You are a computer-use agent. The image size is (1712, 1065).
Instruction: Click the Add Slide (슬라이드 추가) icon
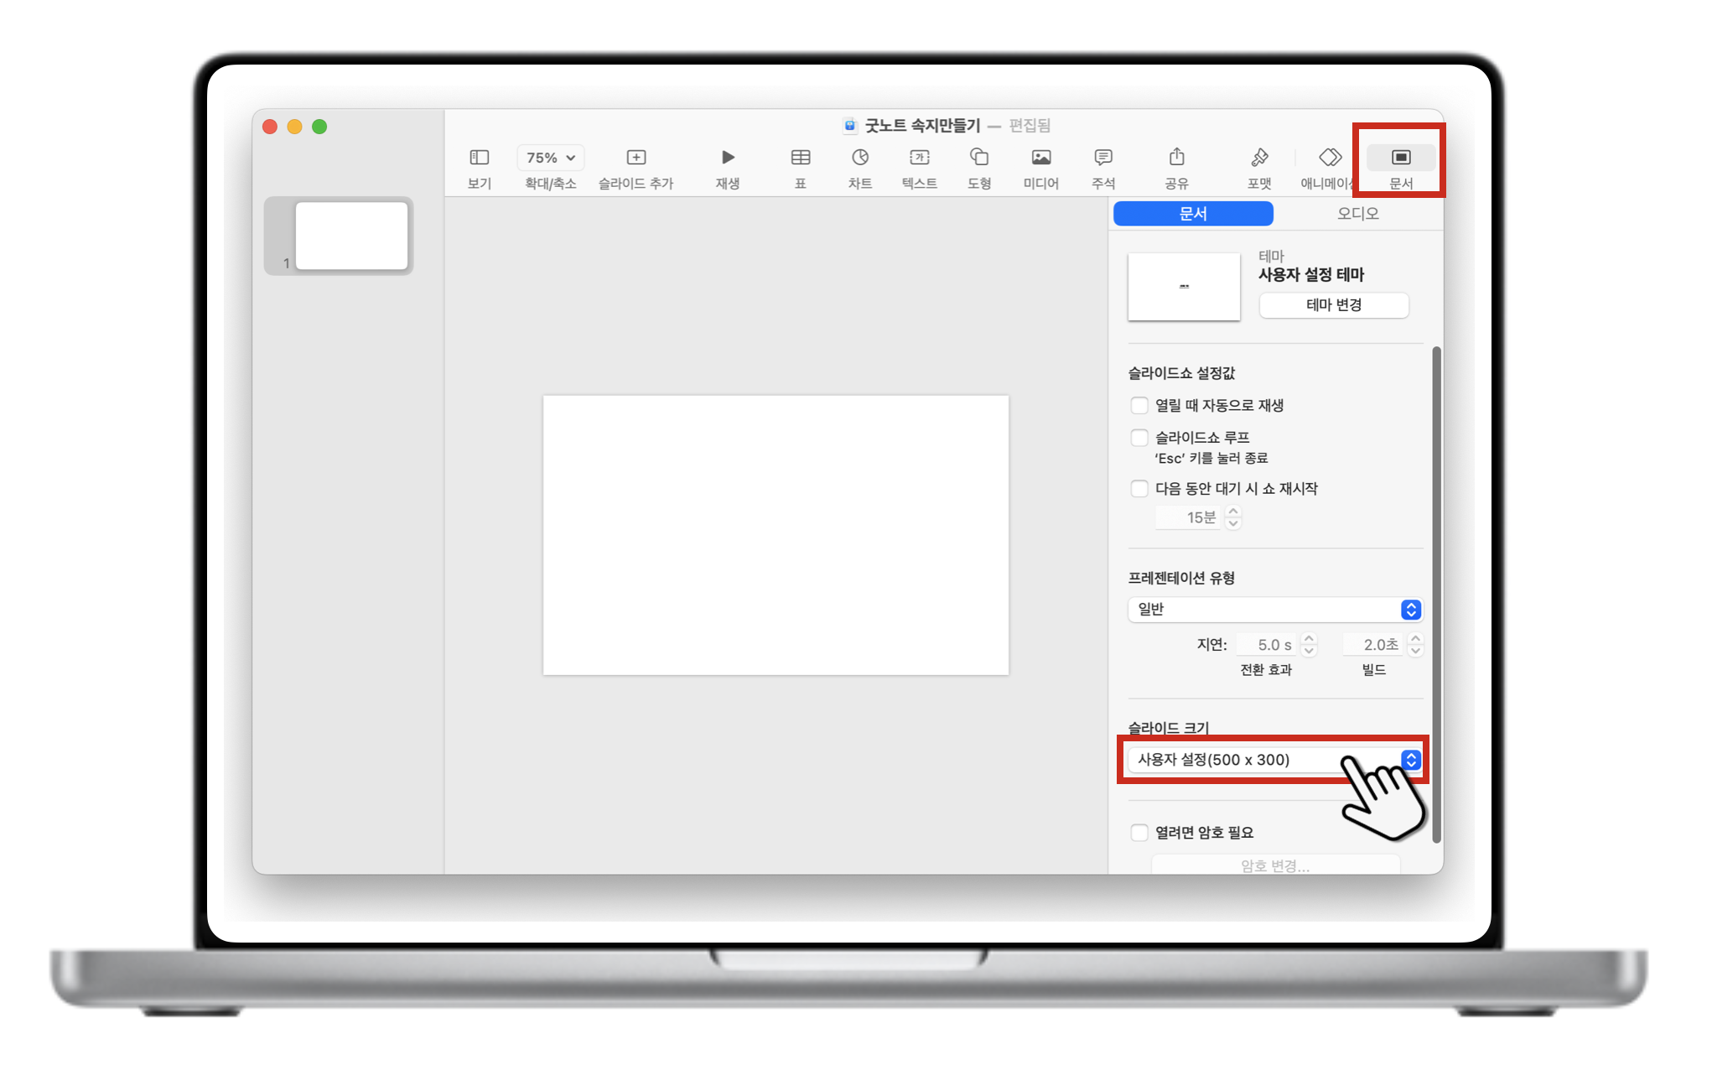click(x=636, y=158)
